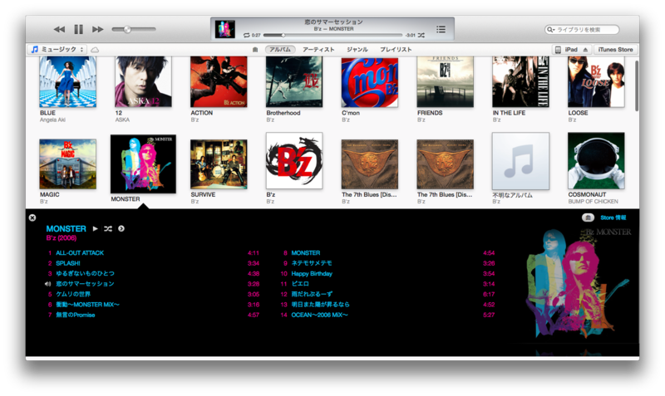The image size is (665, 396).
Task: Click the playback progress bar
Action: [332, 35]
